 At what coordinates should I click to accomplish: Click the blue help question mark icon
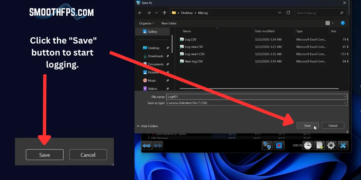coord(343,23)
